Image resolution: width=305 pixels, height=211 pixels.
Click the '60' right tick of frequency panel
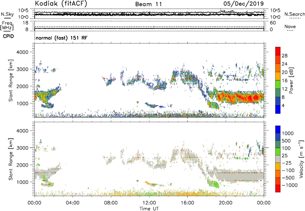click(x=273, y=23)
